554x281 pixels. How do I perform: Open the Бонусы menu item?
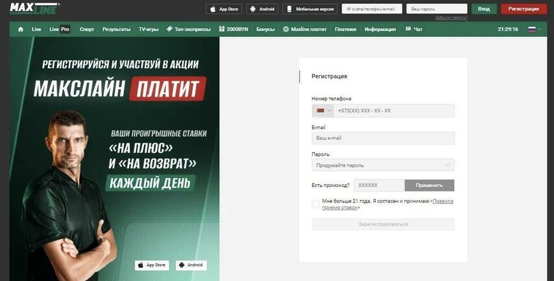265,29
